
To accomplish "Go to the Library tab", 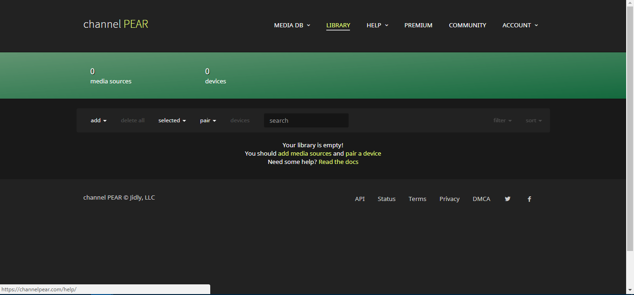I will (x=338, y=25).
